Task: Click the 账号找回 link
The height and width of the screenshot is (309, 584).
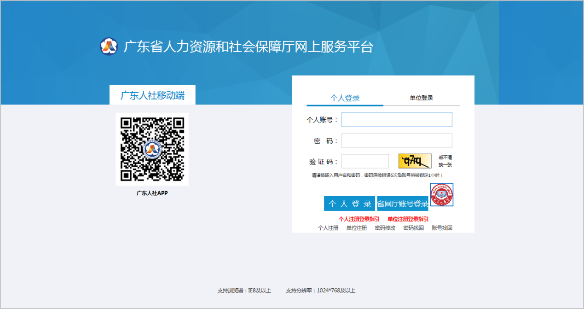Action: (442, 228)
